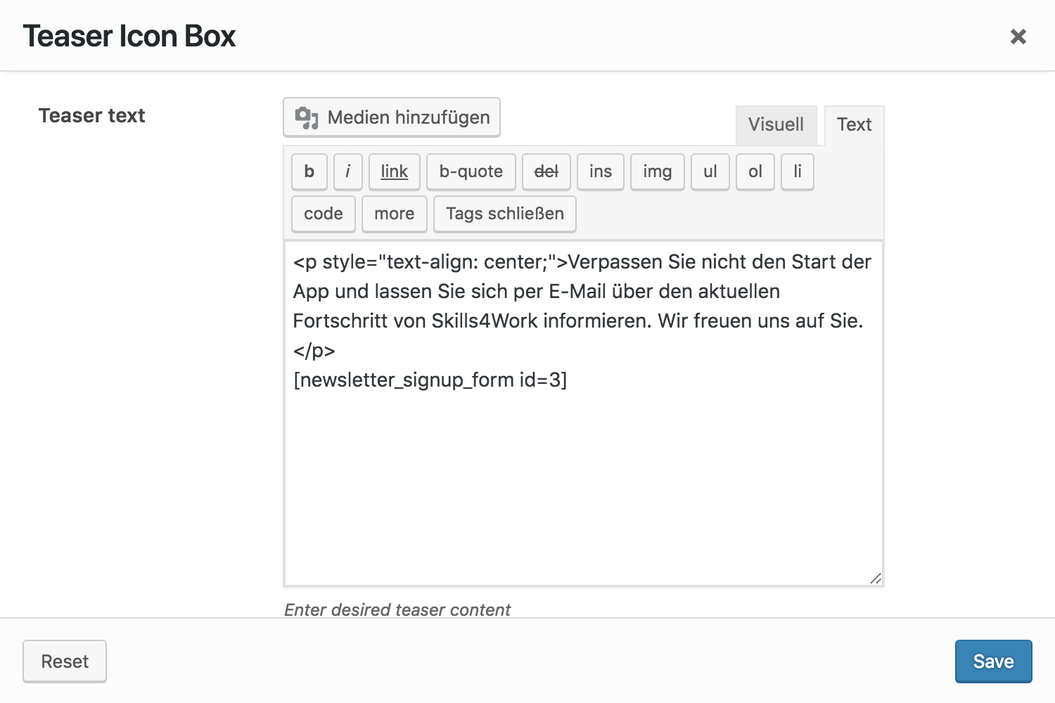Image resolution: width=1055 pixels, height=703 pixels.
Task: Add ordered list with ol button
Action: tap(755, 172)
